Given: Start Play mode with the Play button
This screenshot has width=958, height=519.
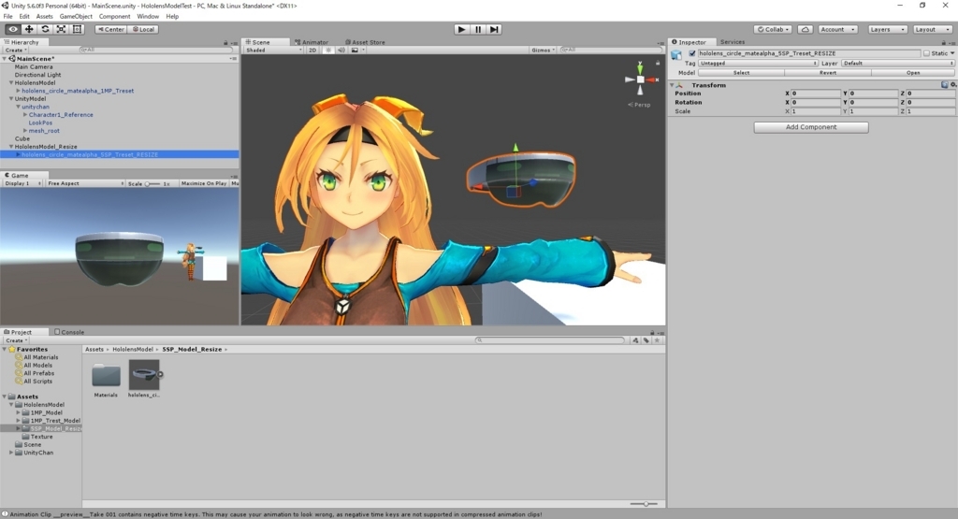Looking at the screenshot, I should [462, 29].
